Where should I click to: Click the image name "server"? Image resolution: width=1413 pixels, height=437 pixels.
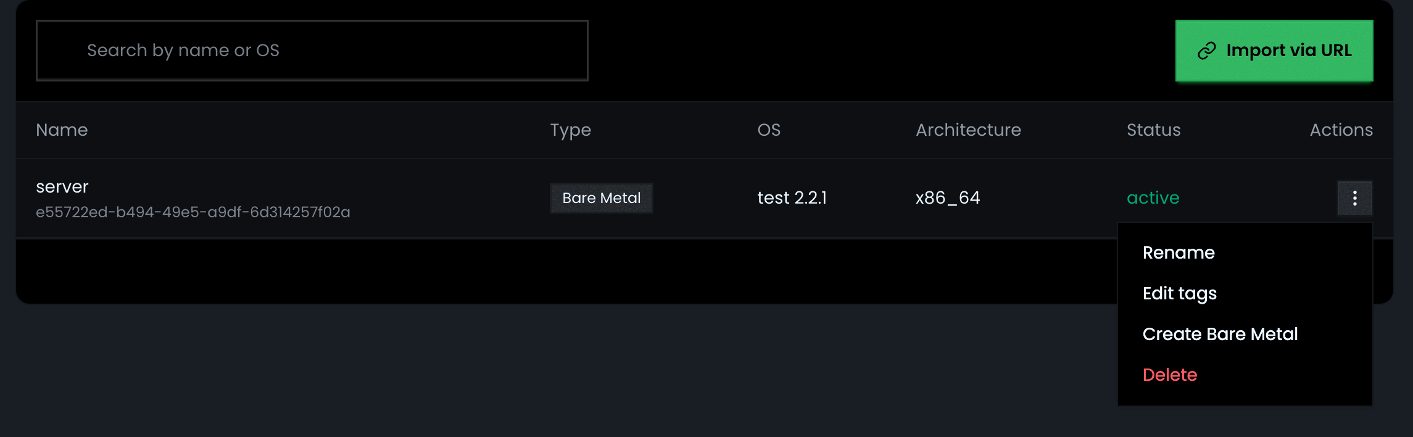62,186
